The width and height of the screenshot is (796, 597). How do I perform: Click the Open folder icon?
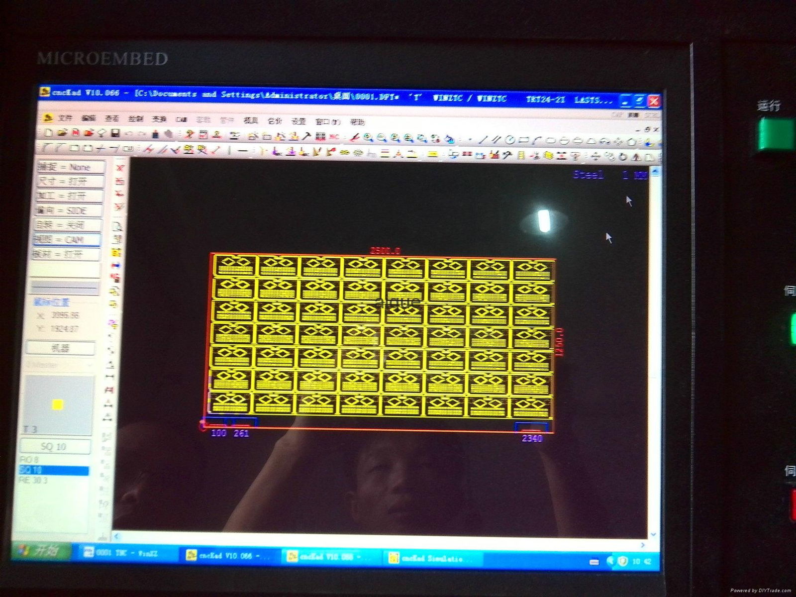pyautogui.click(x=62, y=133)
